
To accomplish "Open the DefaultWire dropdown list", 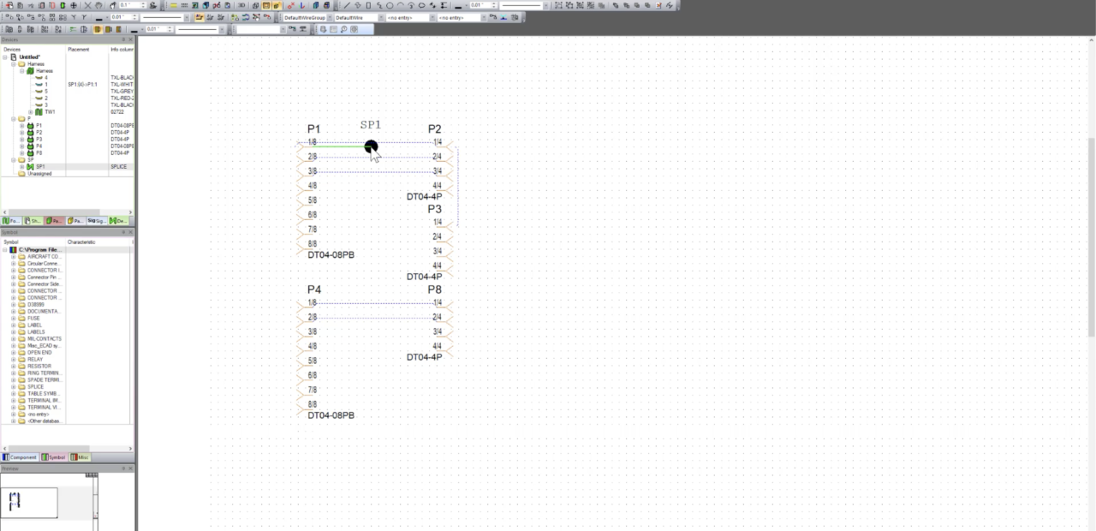I will tap(381, 16).
